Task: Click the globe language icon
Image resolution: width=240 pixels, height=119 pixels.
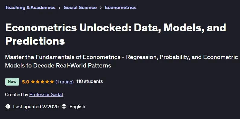Action: (x=64, y=106)
